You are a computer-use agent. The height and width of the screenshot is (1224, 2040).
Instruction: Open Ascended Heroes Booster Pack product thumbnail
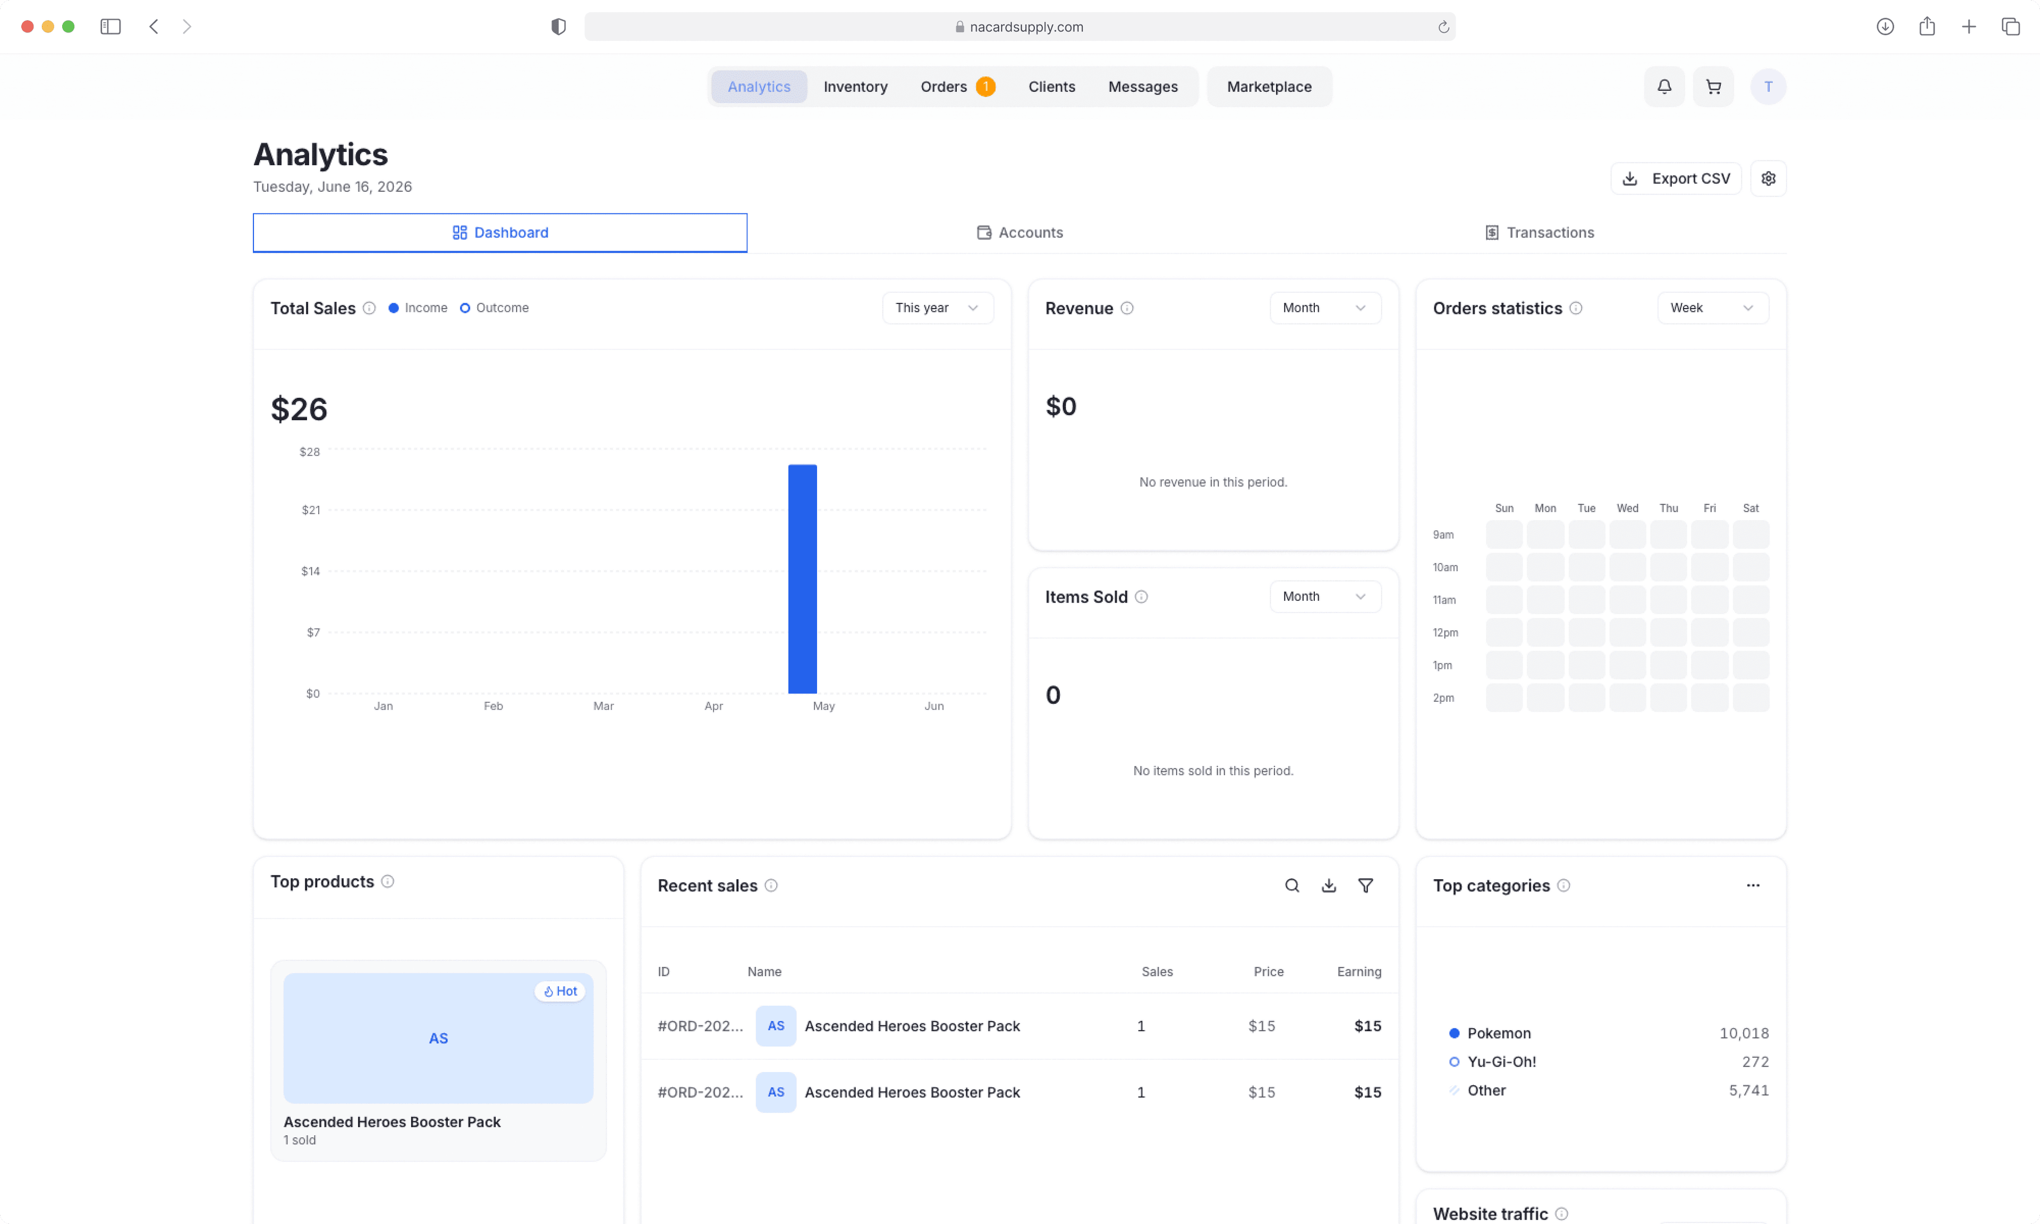(x=438, y=1038)
